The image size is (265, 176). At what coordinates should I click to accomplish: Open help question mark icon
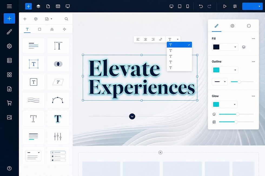click(x=9, y=168)
